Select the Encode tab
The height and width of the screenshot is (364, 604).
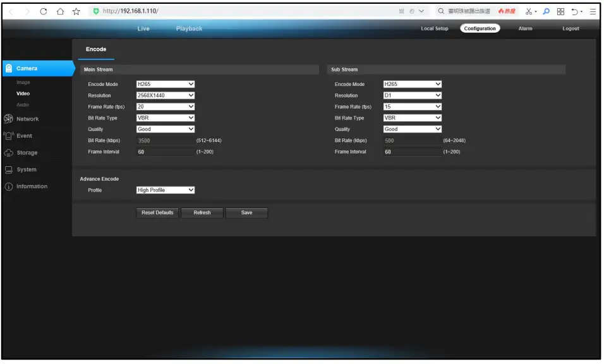click(96, 49)
